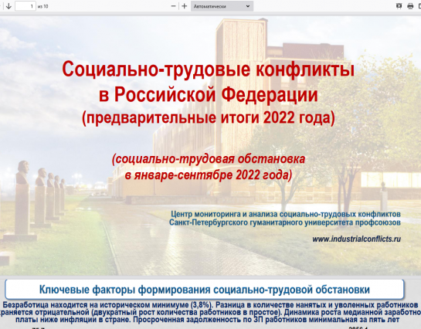Click 'Центр мониторинга и анализа социально-трудовых конфликтов' text
This screenshot has height=329, width=421.
coord(286,214)
